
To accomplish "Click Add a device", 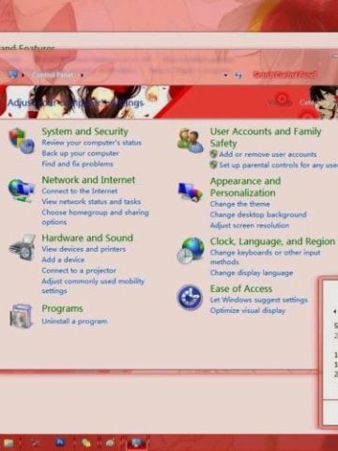I will [x=63, y=260].
